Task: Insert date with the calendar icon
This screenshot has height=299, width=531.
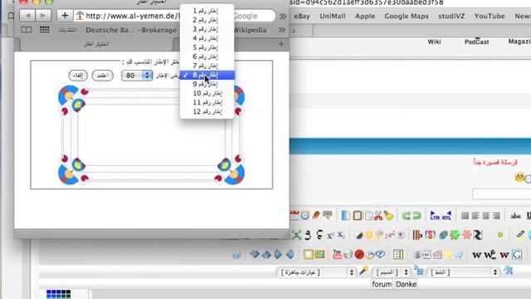Action: tap(295, 215)
